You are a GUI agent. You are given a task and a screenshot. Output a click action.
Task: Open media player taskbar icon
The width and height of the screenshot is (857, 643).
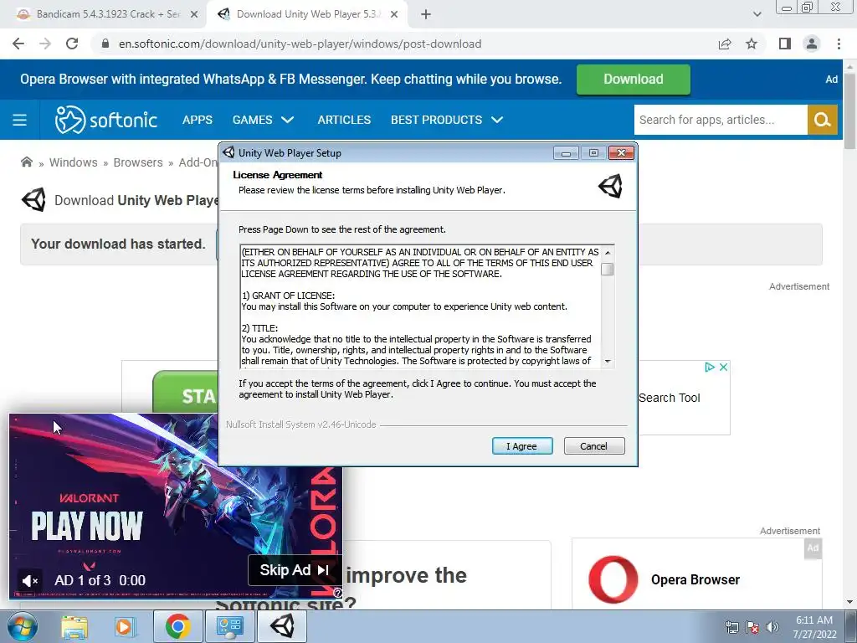(x=125, y=627)
